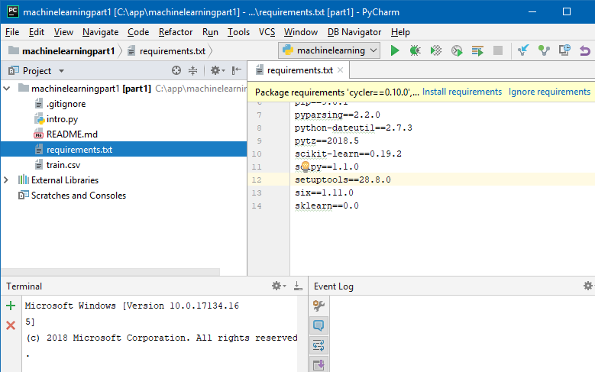Open Project panel settings gear
The width and height of the screenshot is (595, 372).
pyautogui.click(x=217, y=70)
